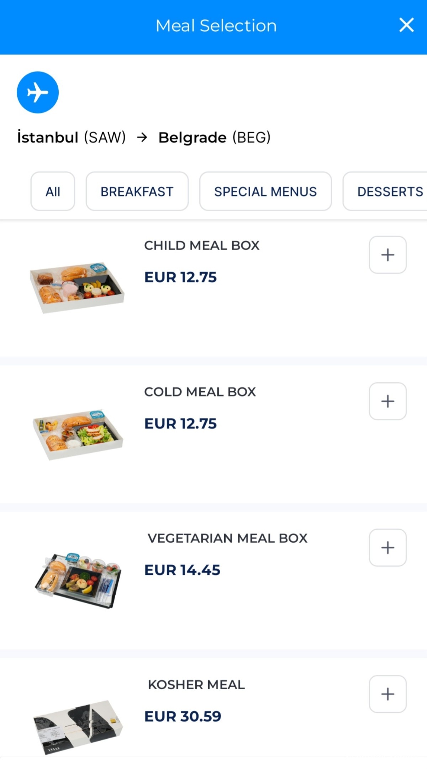Switch to the BREAKFAST tab

[x=137, y=192]
